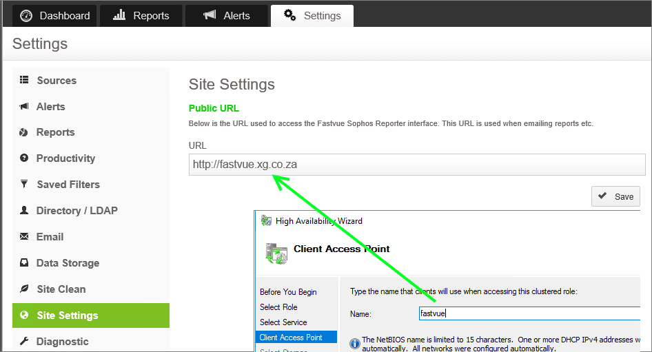
Task: Open Saved Filters settings
Action: click(x=91, y=185)
